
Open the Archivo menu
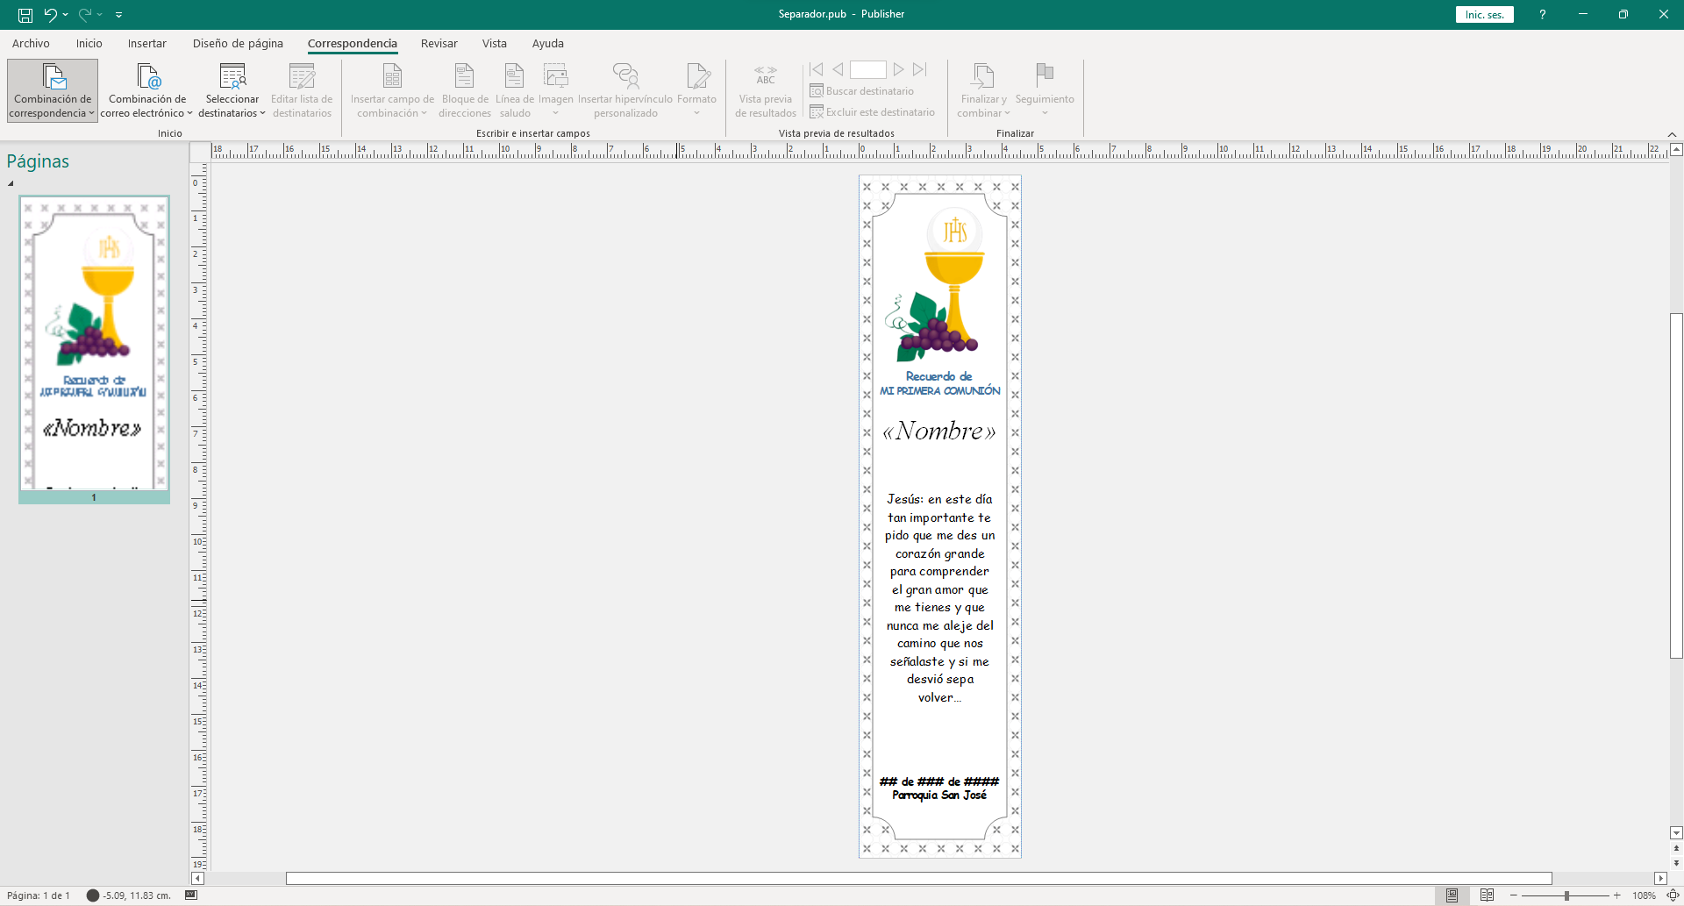[31, 43]
